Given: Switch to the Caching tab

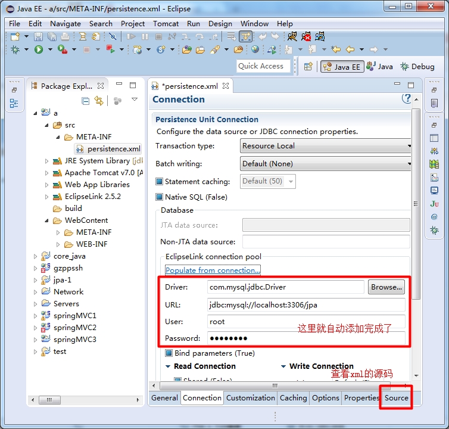Looking at the screenshot, I should coord(293,398).
